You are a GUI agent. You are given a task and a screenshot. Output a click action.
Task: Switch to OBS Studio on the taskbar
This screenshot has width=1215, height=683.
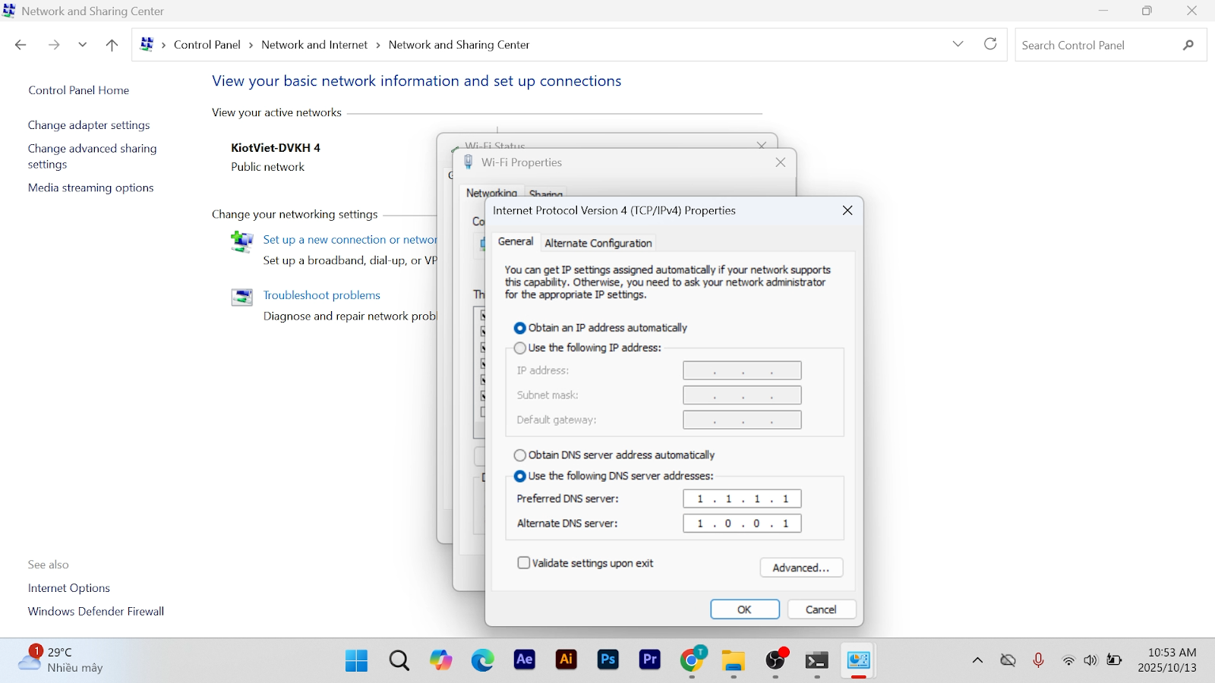[x=775, y=660]
